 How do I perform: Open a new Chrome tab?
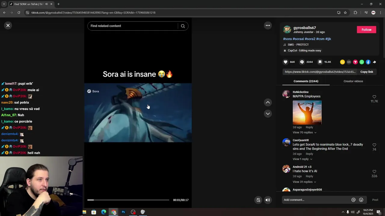(58, 4)
